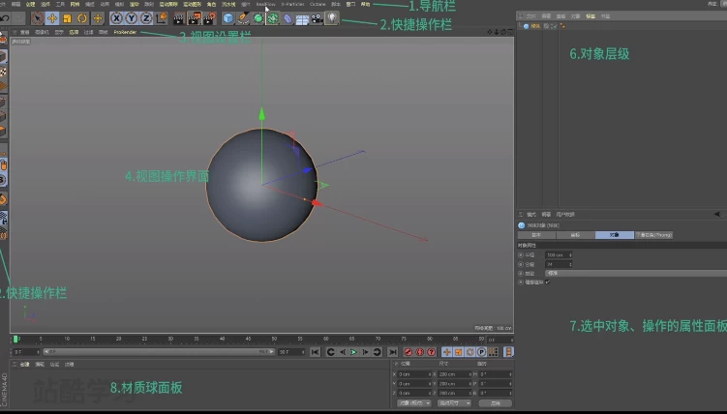
Task: Toggle the Z axis lock icon
Action: [146, 18]
